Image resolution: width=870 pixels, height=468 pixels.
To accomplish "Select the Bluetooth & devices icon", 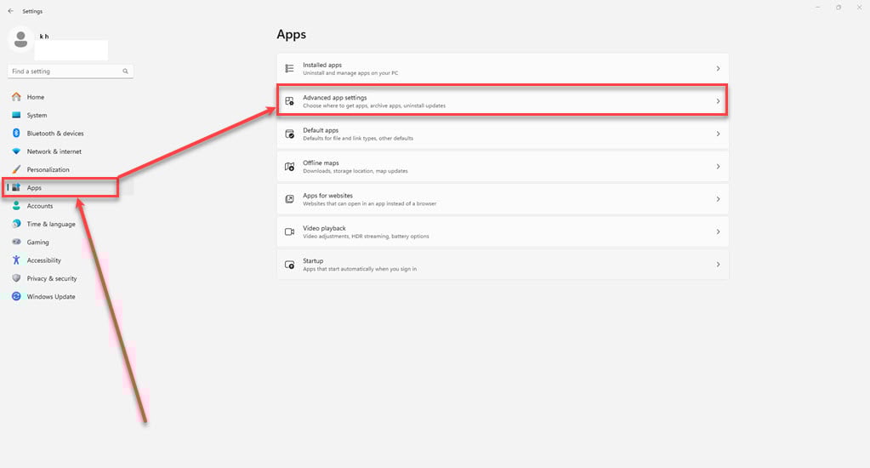I will (16, 134).
